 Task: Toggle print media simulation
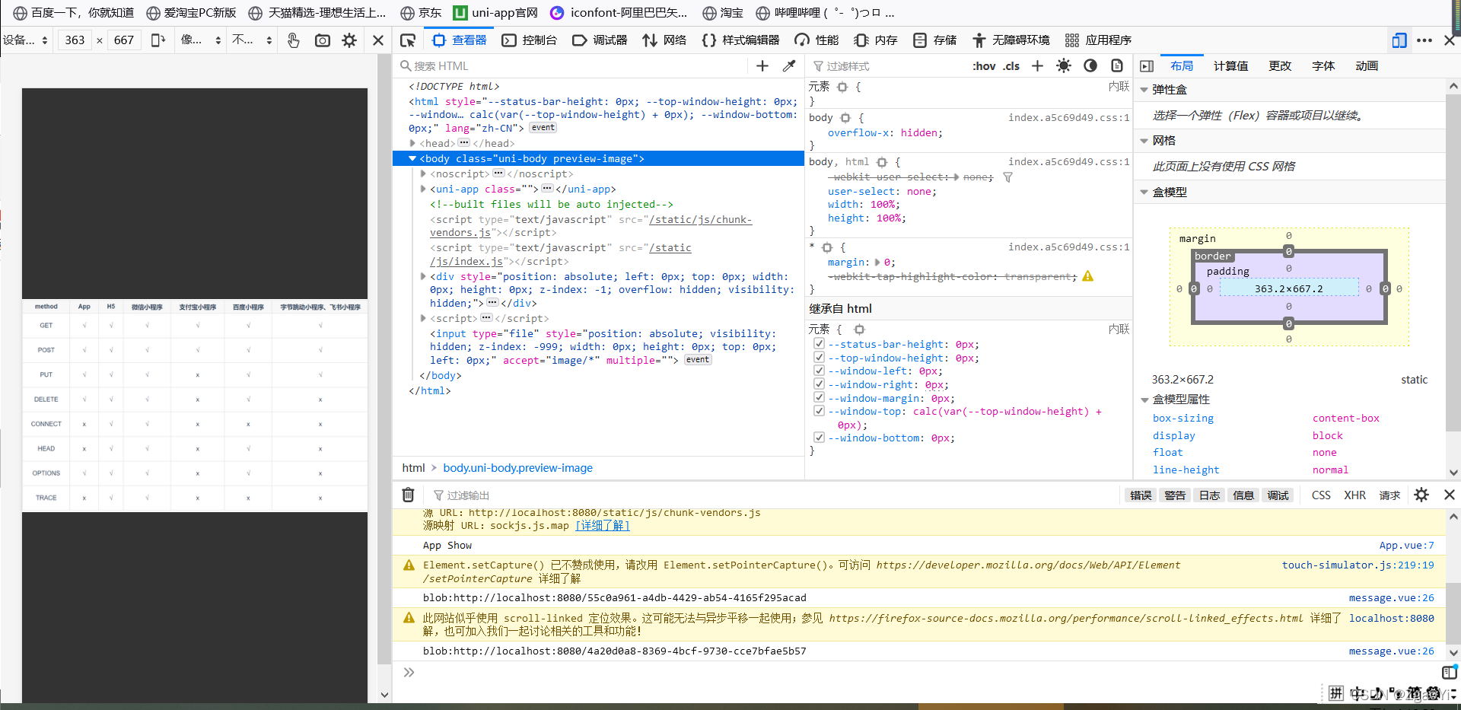[1117, 66]
